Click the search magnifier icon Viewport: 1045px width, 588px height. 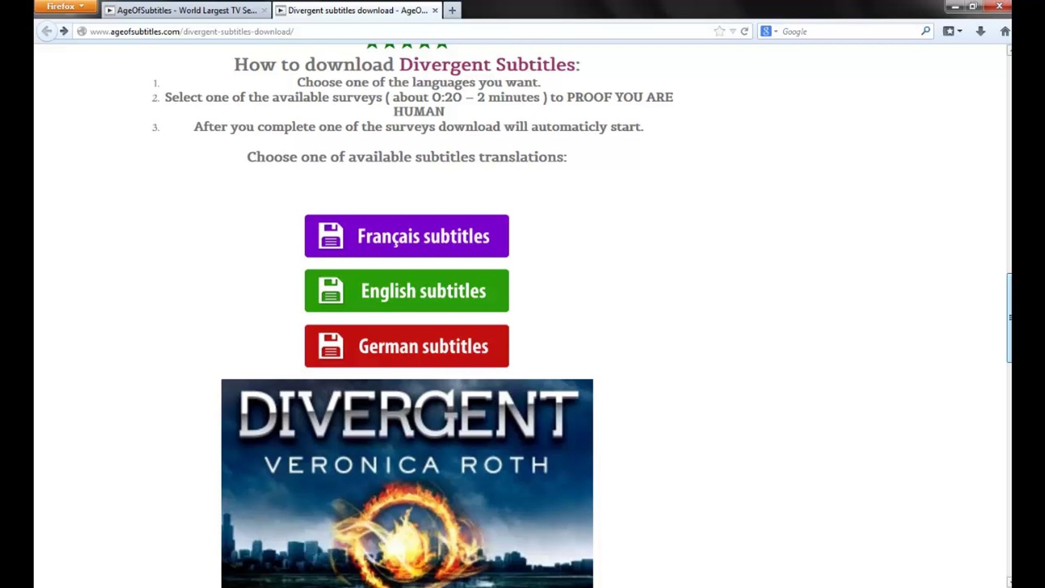pos(925,31)
